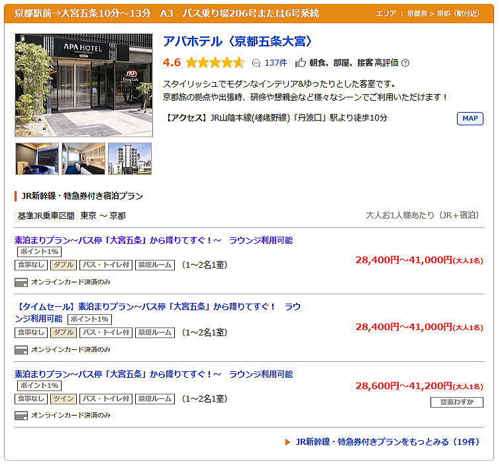The height and width of the screenshot is (466, 500).
Task: Click the ポイント1% tag in first plan
Action: [x=39, y=251]
